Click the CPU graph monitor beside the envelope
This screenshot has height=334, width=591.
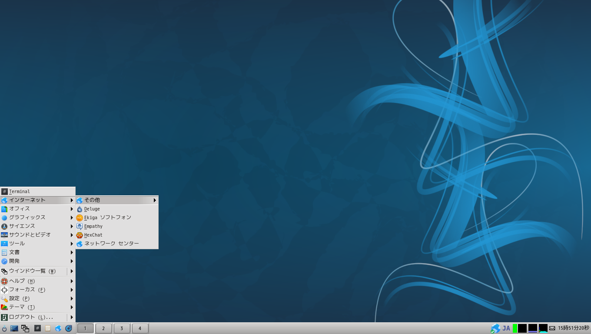543,328
